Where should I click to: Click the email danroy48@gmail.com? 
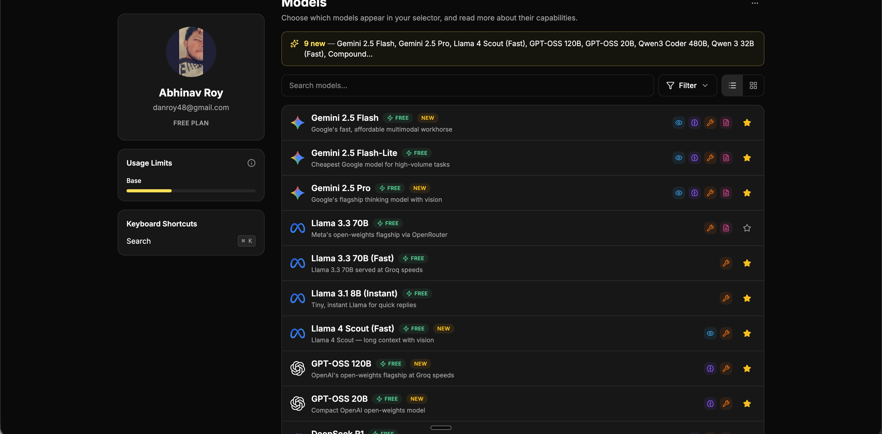click(191, 107)
